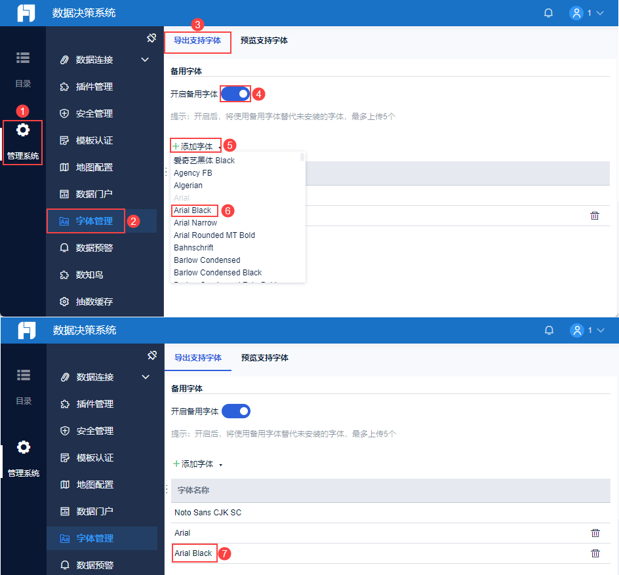
Task: Choose Bahnschrift from font list
Action: [193, 248]
